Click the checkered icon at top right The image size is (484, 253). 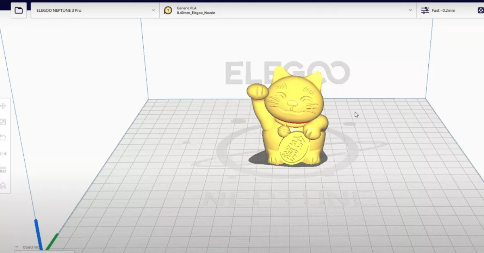pos(481,10)
